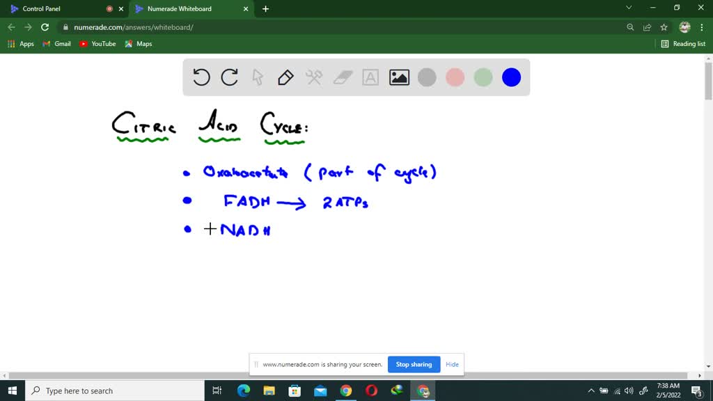Select the Pencil drawing tool
This screenshot has height=401, width=713.
(286, 77)
